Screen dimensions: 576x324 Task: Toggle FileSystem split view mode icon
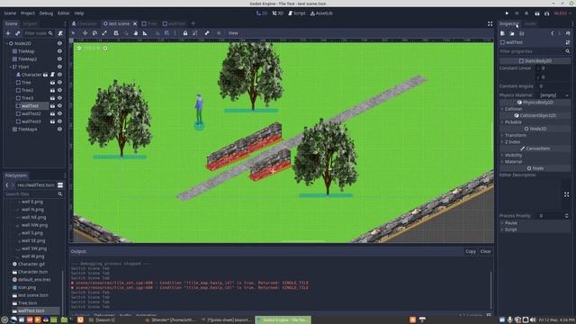coord(60,185)
